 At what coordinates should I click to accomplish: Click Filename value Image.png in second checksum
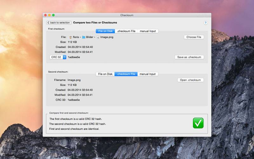(74, 80)
